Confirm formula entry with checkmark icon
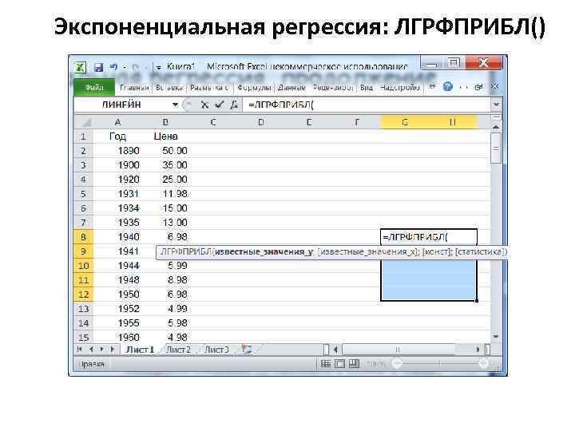 point(220,105)
